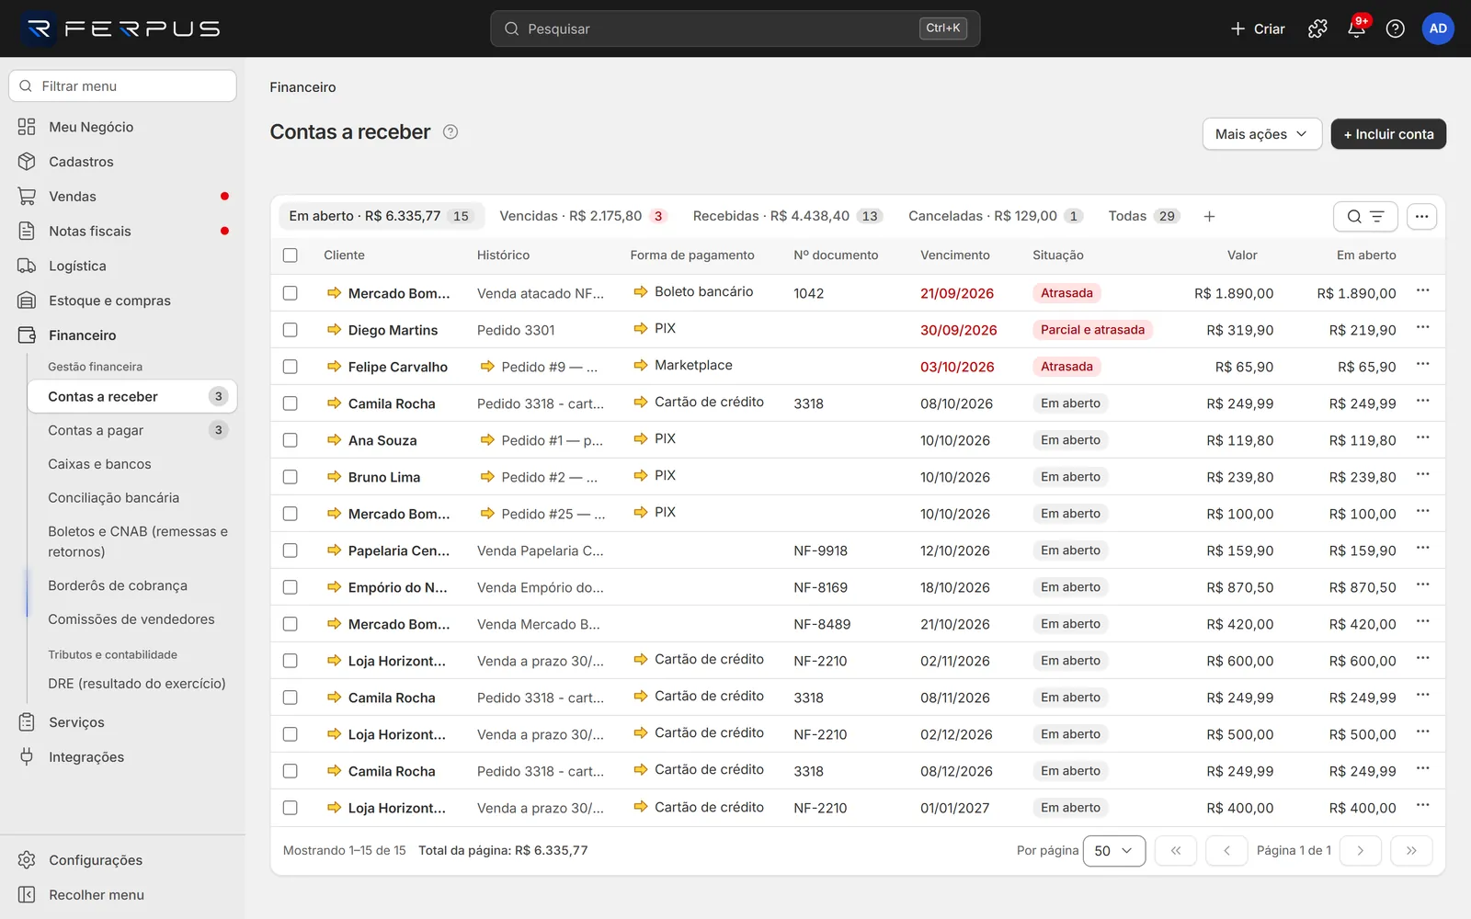1471x919 pixels.
Task: Open table options three-dot menu beside filter
Action: pyautogui.click(x=1421, y=216)
